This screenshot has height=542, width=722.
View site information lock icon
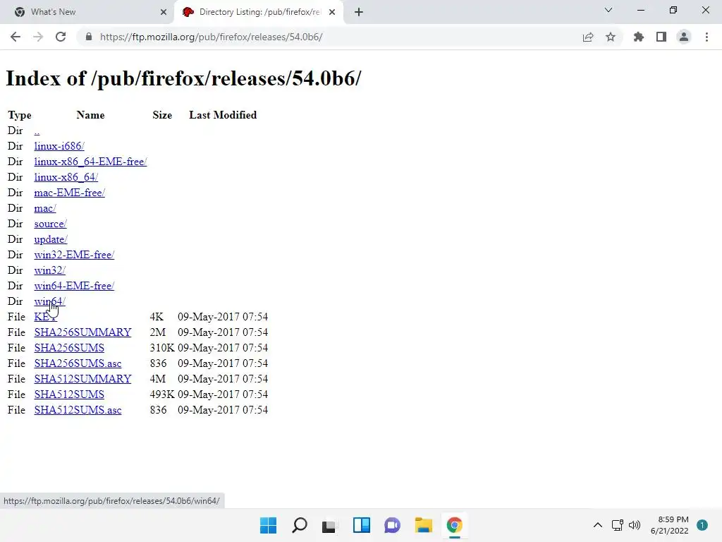point(89,37)
